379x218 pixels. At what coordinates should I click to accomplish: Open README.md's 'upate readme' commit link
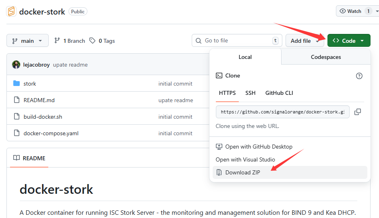[x=176, y=100]
